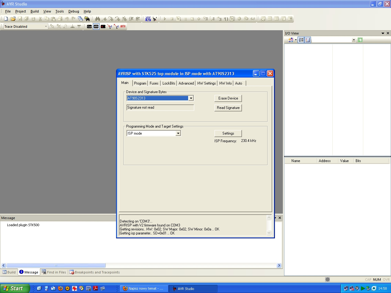The height and width of the screenshot is (293, 391).
Task: Click the chip with red arrow icon
Action: pyautogui.click(x=103, y=27)
